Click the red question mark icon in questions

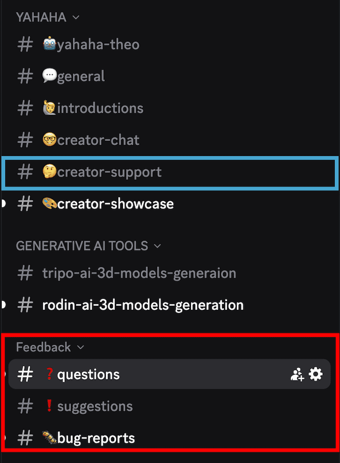pyautogui.click(x=49, y=374)
